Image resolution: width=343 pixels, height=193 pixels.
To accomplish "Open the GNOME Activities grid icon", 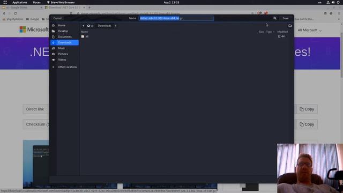I will pyautogui.click(x=5, y=2).
